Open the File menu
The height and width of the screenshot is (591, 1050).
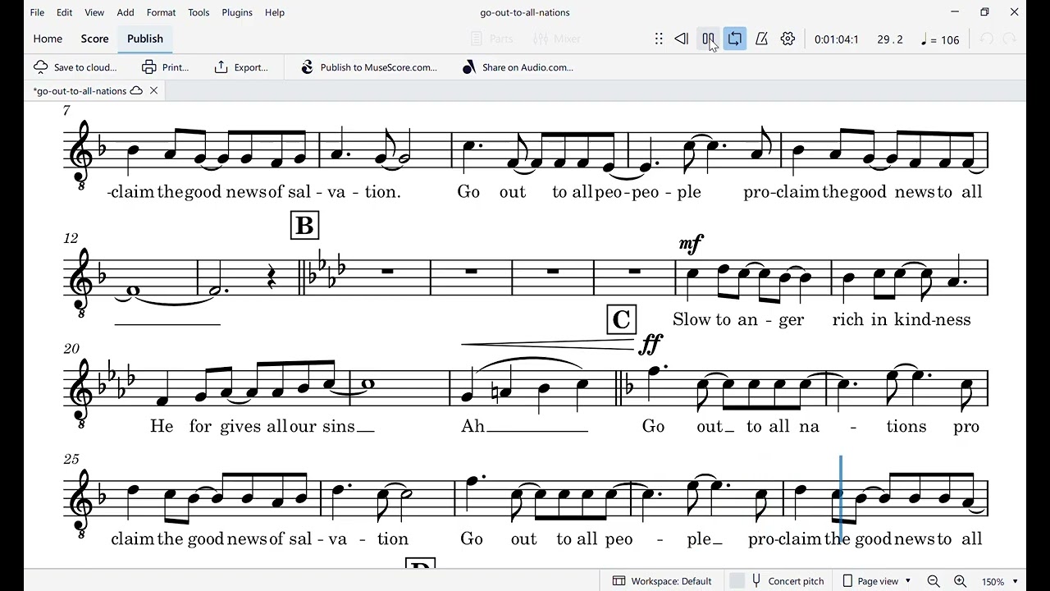[37, 12]
